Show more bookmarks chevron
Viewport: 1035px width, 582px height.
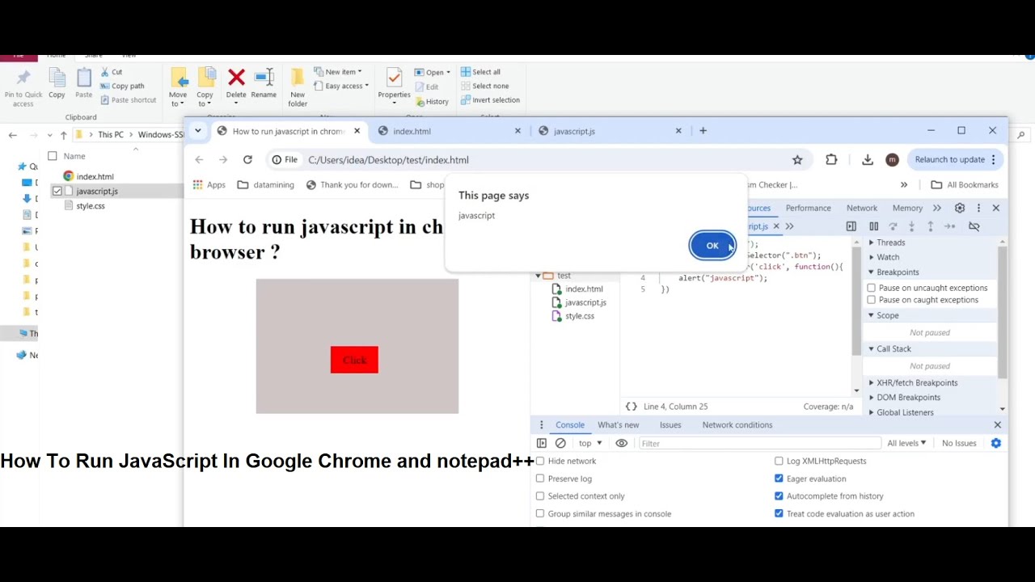click(x=904, y=185)
